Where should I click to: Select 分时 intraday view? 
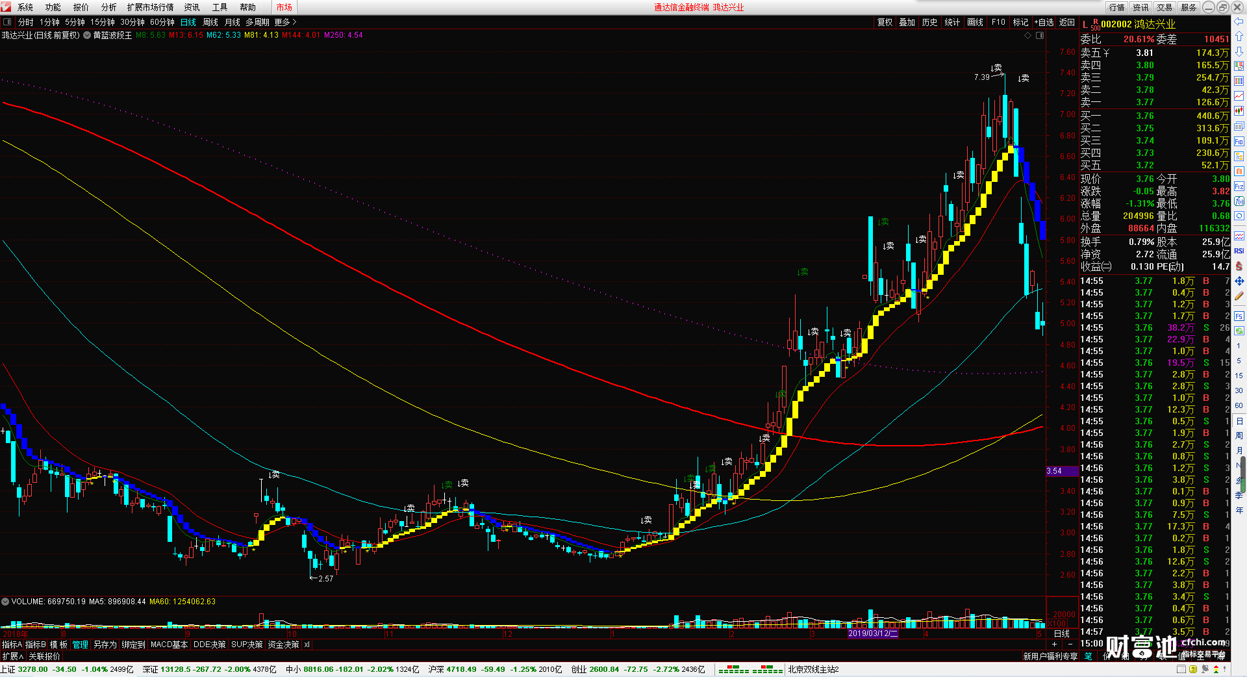pos(25,22)
